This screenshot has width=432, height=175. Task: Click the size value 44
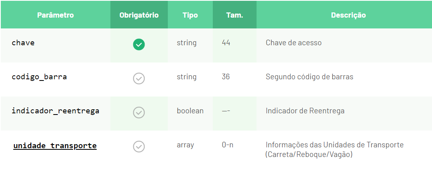(226, 43)
